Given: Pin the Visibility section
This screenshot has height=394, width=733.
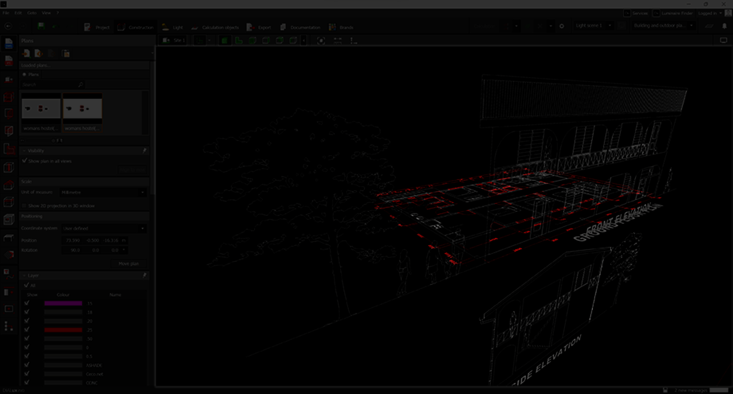Looking at the screenshot, I should point(144,151).
